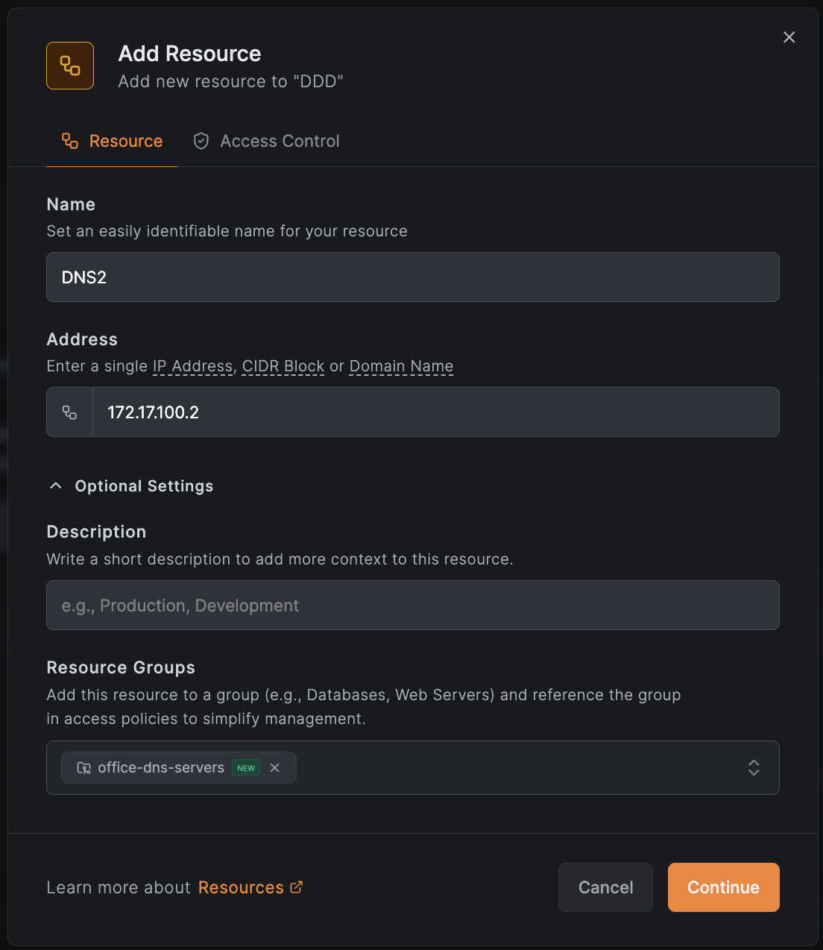
Task: Click the shield icon beside Access Control
Action: pos(201,141)
